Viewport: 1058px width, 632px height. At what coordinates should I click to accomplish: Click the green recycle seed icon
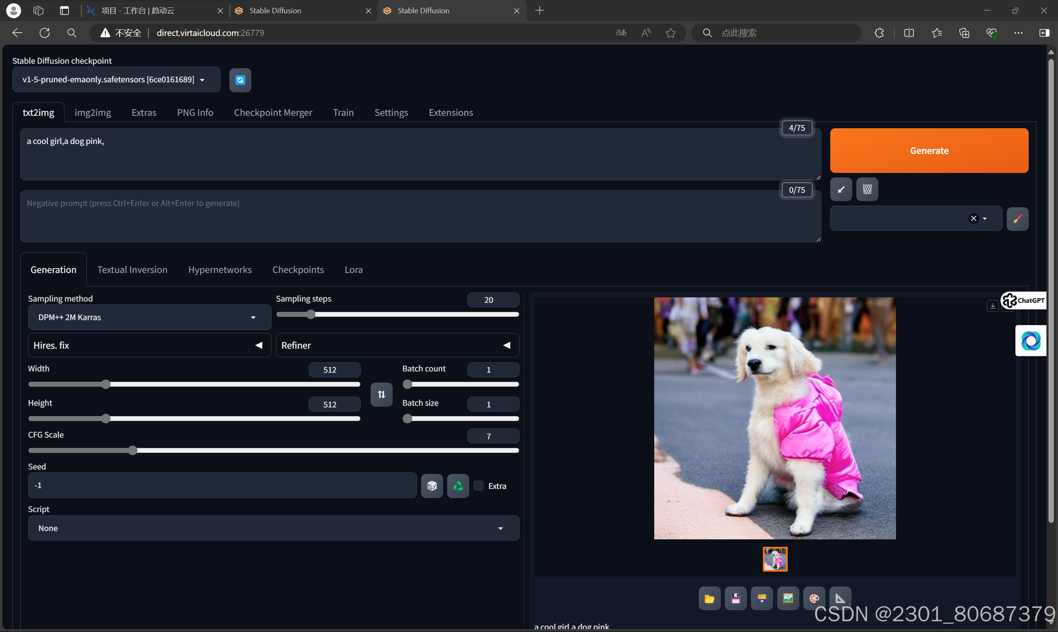coord(458,486)
